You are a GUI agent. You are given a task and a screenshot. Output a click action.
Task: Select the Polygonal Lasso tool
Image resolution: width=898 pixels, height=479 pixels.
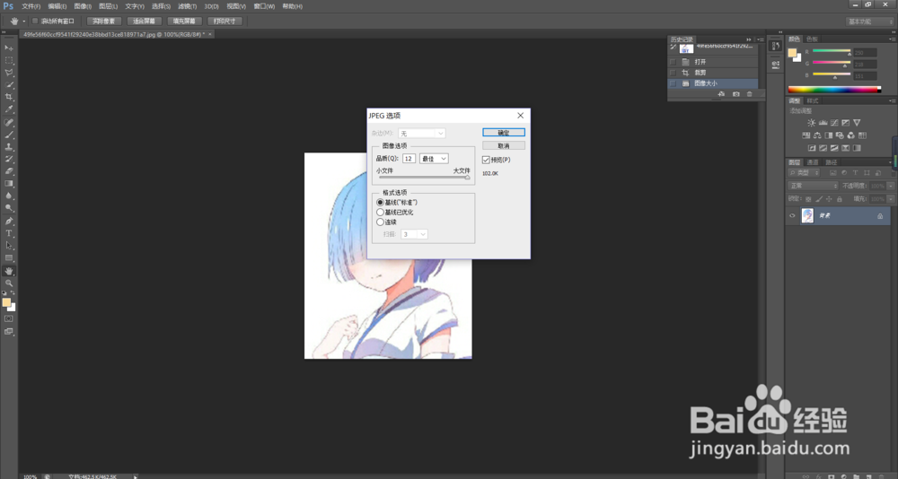[x=9, y=73]
